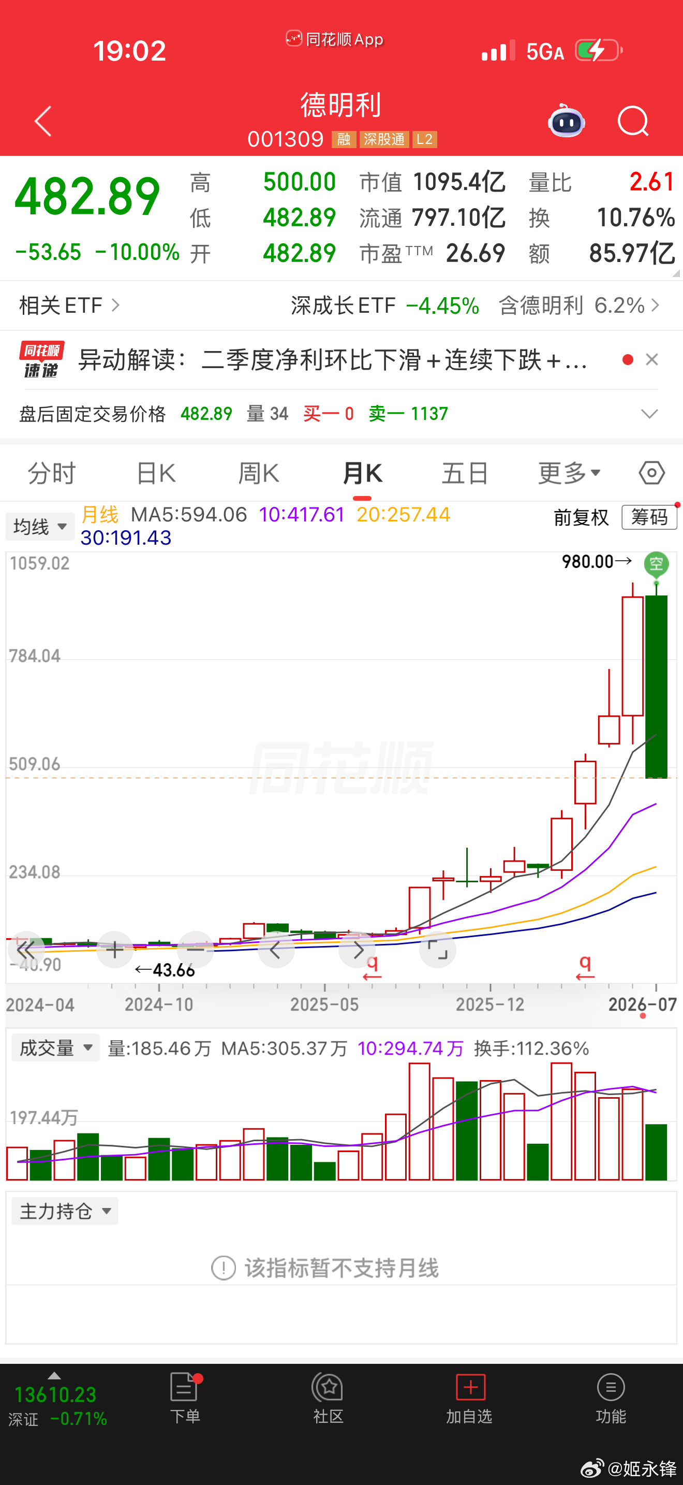Open the 均线 indicator dropdown

click(x=40, y=526)
